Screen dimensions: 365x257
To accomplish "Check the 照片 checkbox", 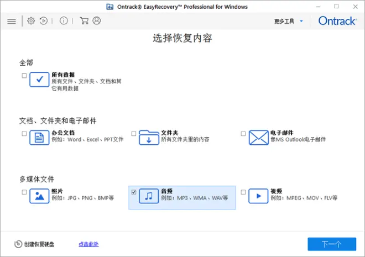I will pos(24,192).
